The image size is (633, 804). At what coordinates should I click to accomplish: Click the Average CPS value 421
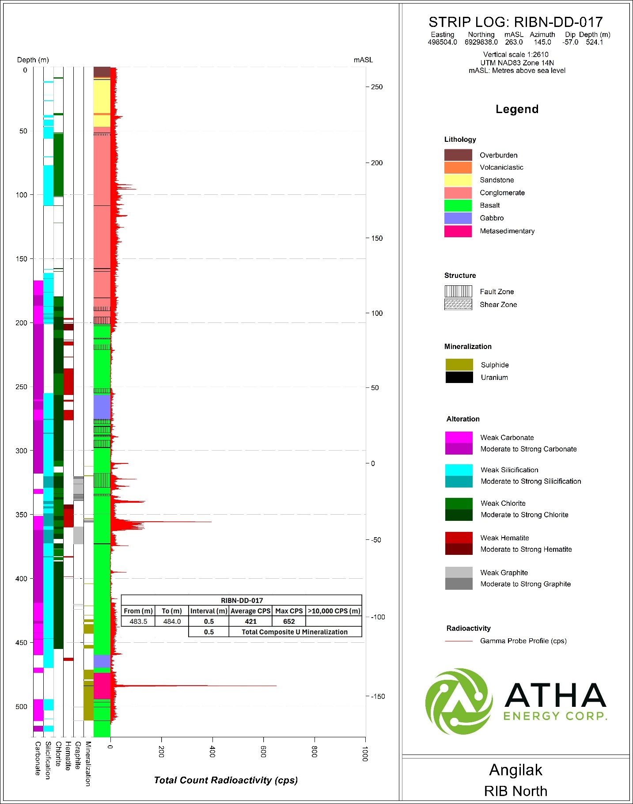(x=250, y=622)
